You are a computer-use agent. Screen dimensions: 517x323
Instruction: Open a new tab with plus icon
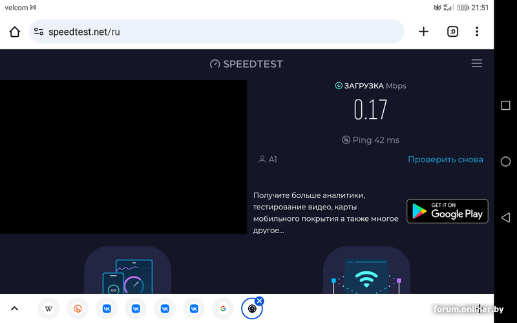[423, 32]
